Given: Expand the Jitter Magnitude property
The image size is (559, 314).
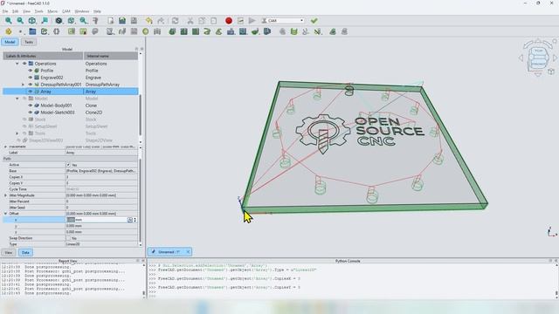Looking at the screenshot, I should (x=5, y=195).
